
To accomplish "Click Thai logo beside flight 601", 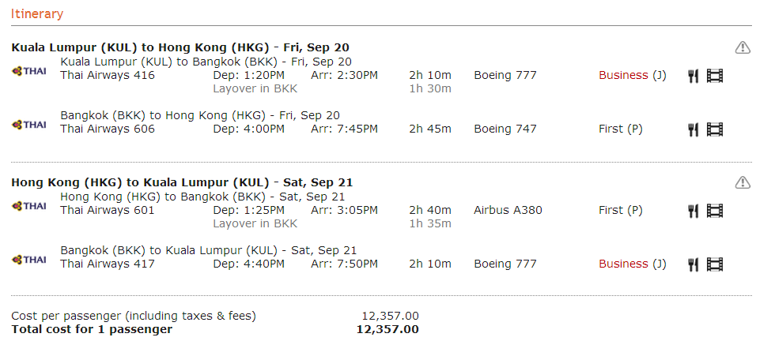I will tap(29, 206).
